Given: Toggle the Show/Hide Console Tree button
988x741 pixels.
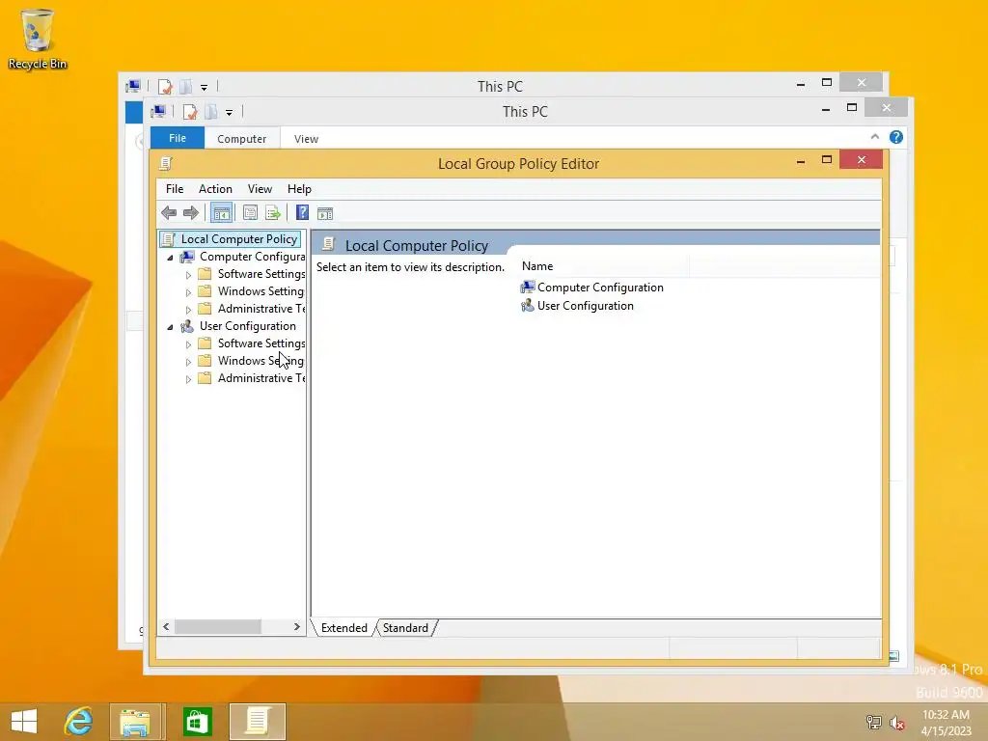Looking at the screenshot, I should (221, 213).
